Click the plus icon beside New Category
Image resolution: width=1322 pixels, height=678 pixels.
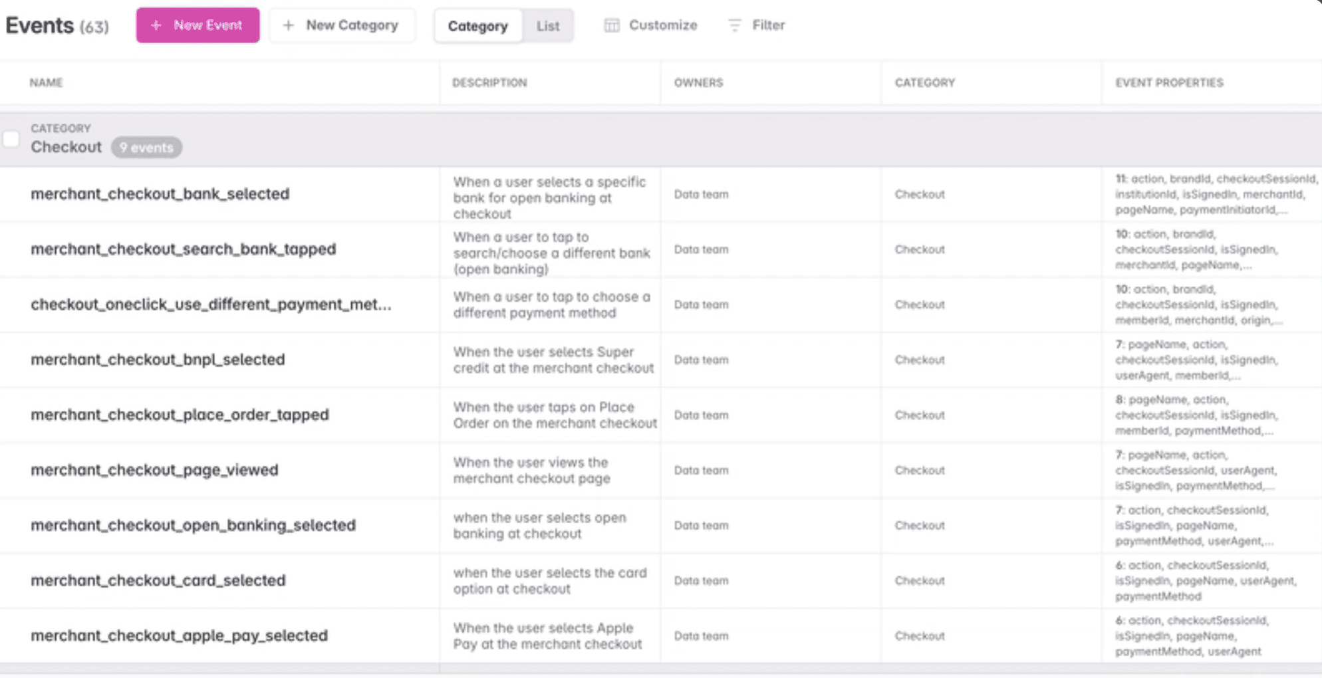pyautogui.click(x=289, y=25)
